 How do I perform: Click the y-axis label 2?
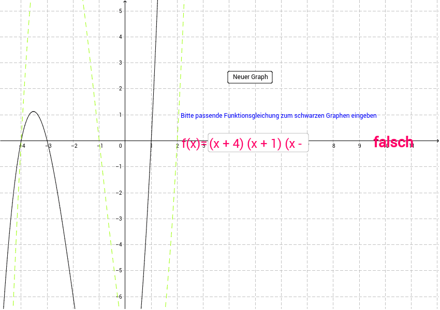(121, 88)
